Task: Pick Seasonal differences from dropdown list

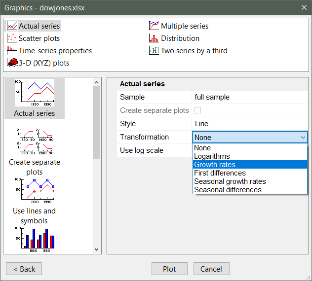Action: [x=228, y=190]
